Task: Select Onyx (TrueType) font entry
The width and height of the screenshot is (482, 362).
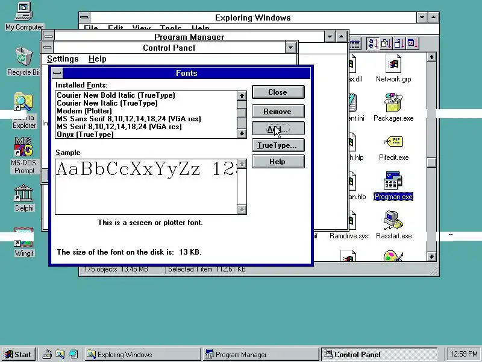Action: 146,135
